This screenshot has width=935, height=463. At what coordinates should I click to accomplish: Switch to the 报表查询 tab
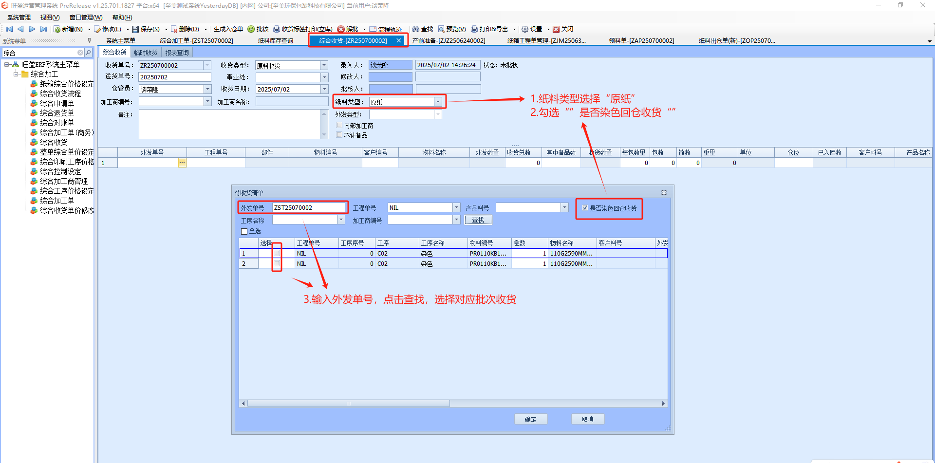click(x=177, y=53)
